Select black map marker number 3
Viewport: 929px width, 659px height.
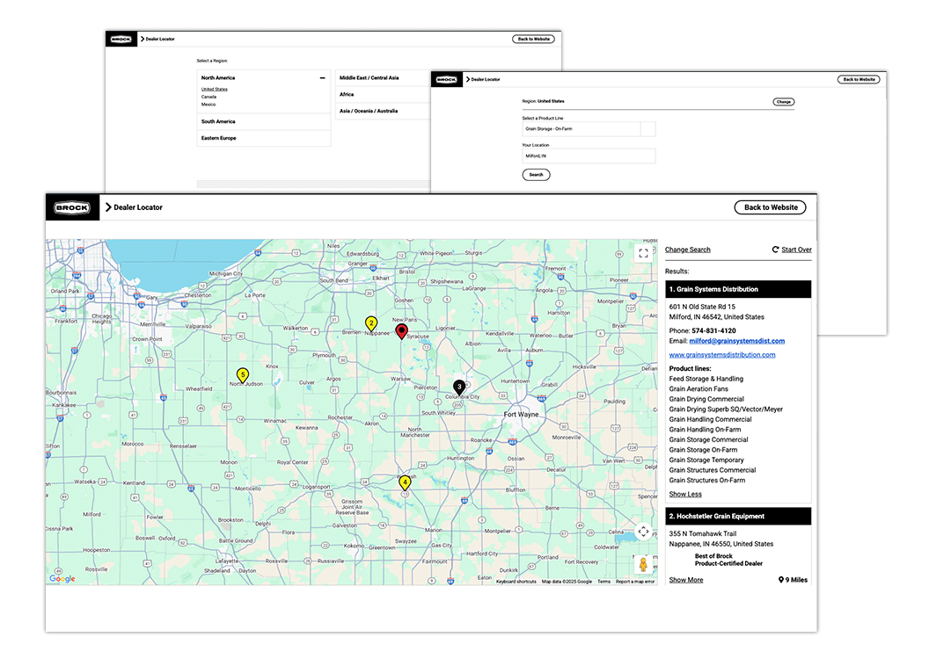pos(458,387)
